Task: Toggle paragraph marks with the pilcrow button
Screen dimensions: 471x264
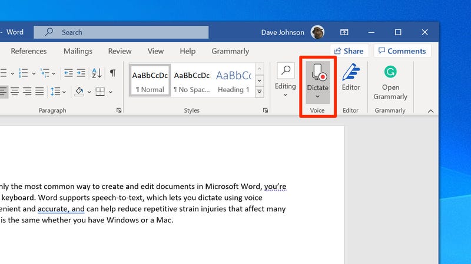Action: coord(112,73)
